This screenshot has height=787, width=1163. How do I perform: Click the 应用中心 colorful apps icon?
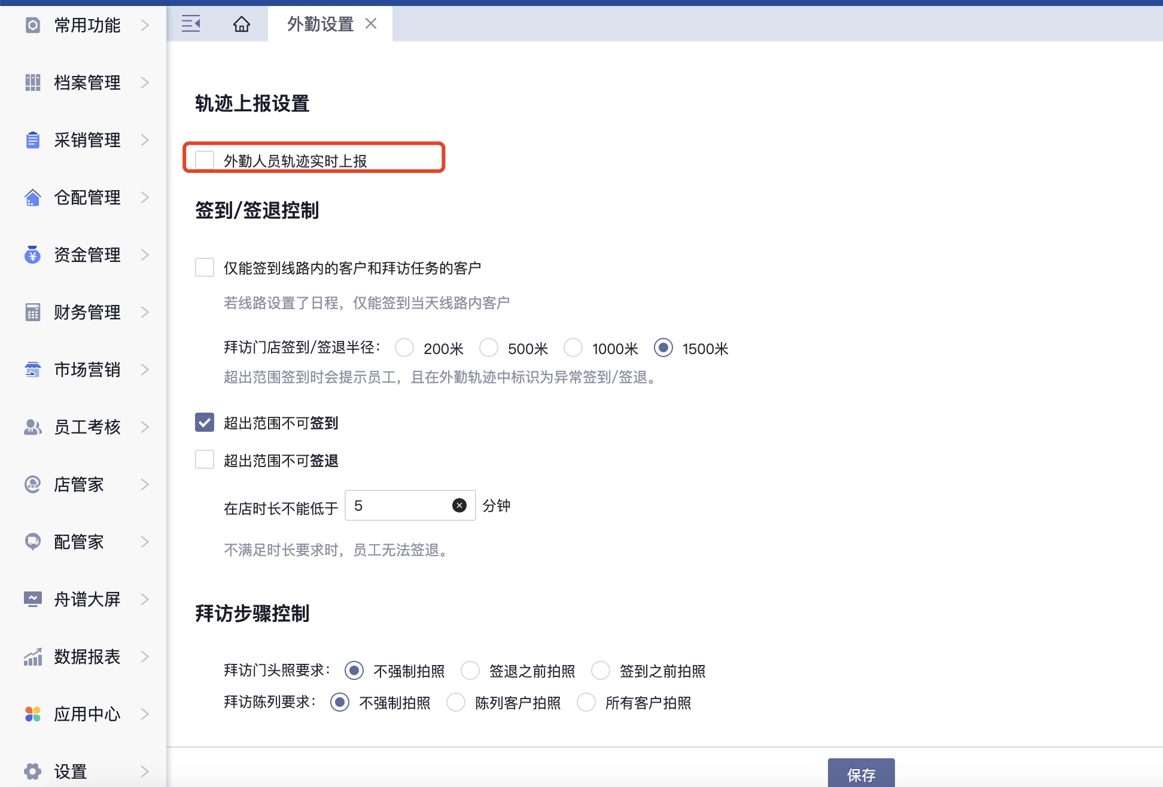click(32, 714)
